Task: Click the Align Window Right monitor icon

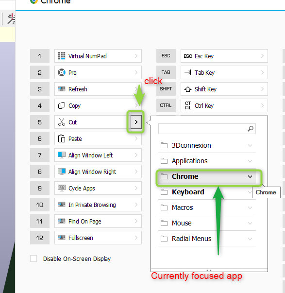Action: pos(62,172)
